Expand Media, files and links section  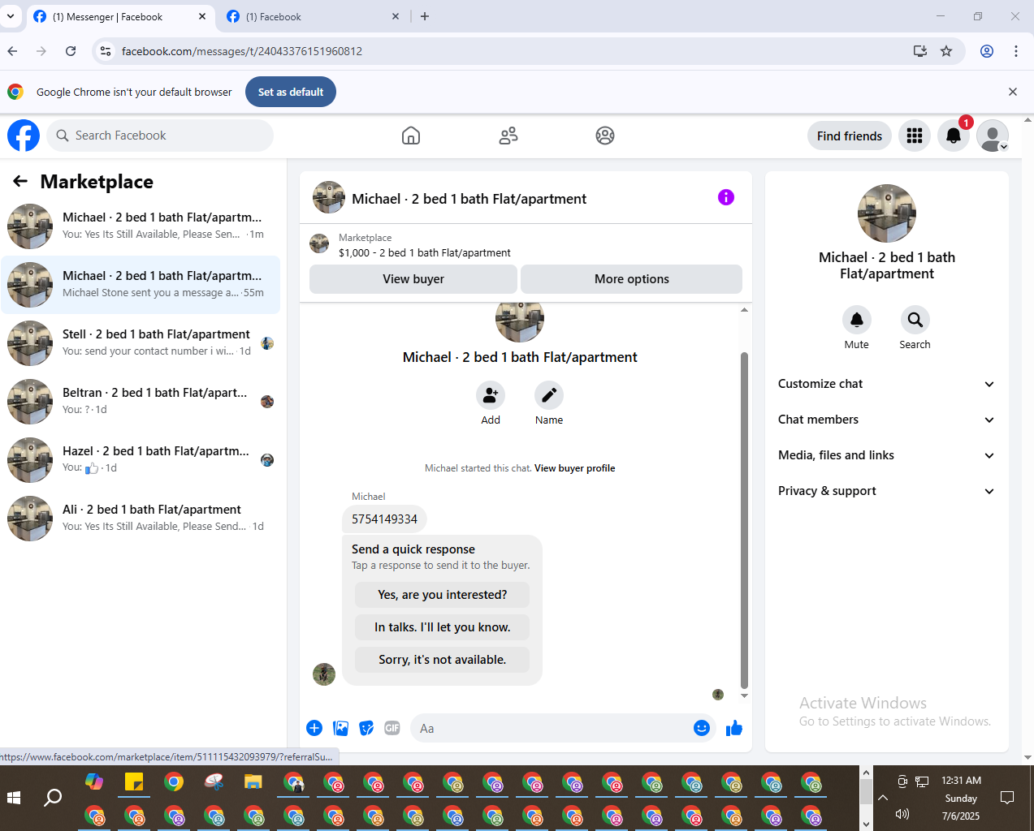click(x=886, y=455)
